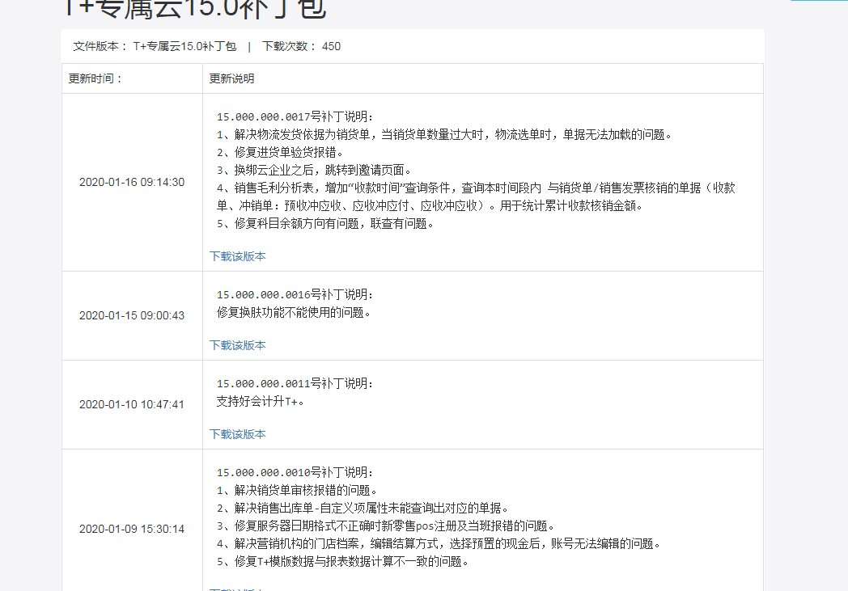Select the line 换绑云企业之后，跳转到邀请页面
Image resolution: width=848 pixels, height=591 pixels.
click(x=314, y=170)
